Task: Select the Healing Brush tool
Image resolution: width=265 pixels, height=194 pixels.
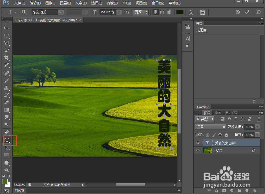Action: pyautogui.click(x=6, y=73)
